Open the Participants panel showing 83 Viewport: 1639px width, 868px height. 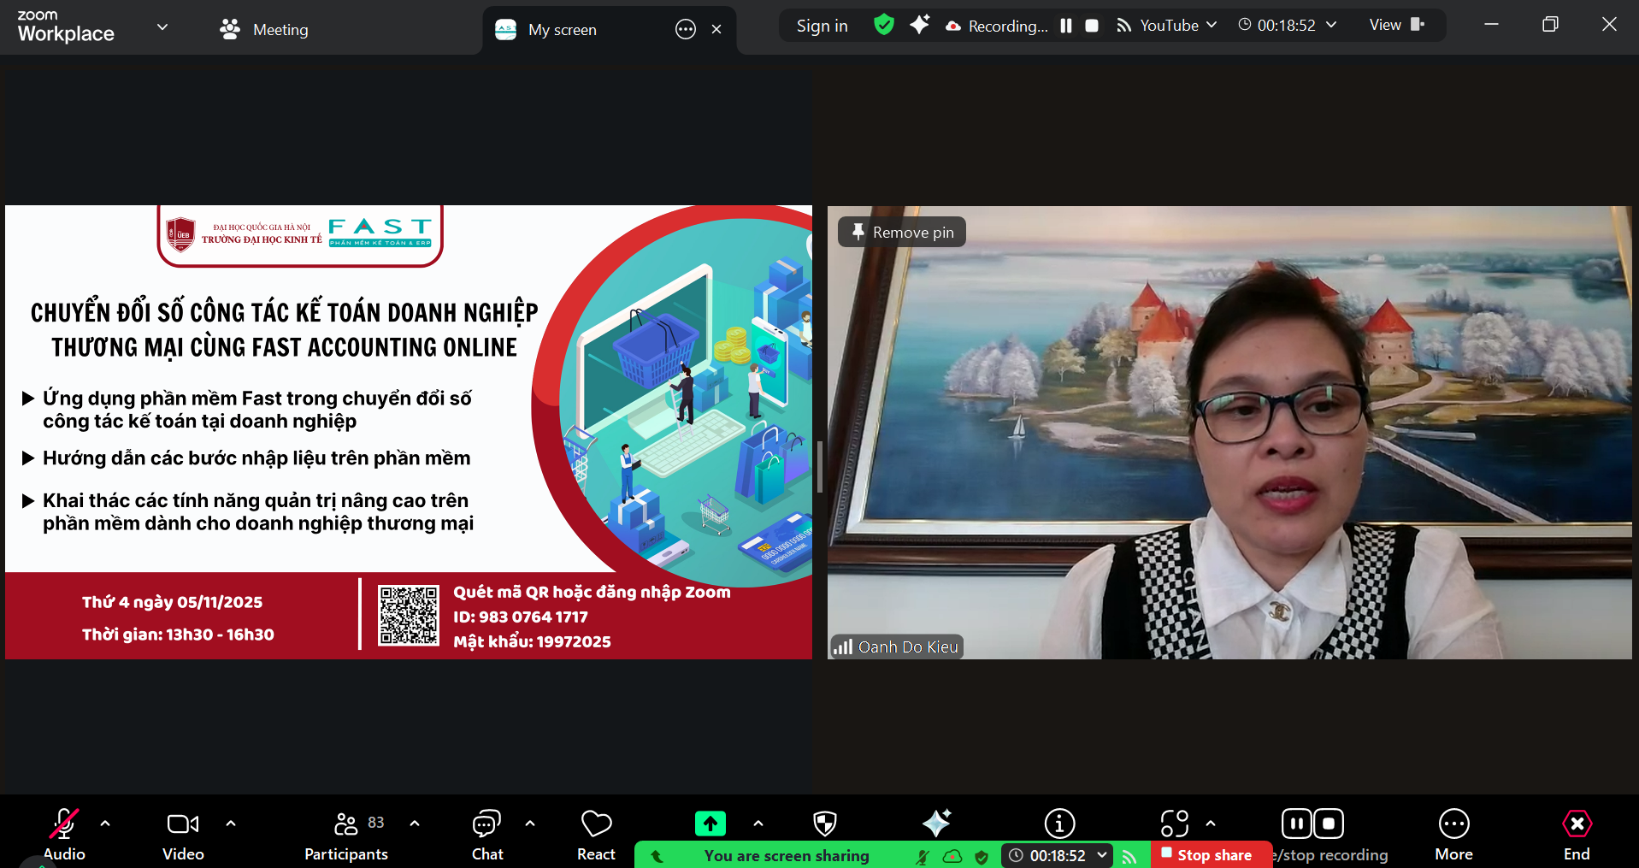[x=346, y=835]
